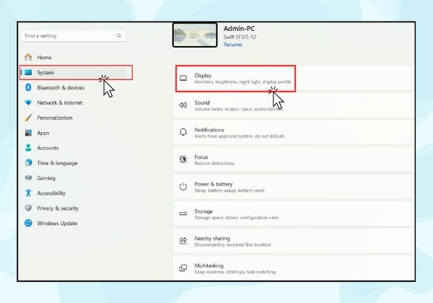Click the Home house icon

coord(28,57)
